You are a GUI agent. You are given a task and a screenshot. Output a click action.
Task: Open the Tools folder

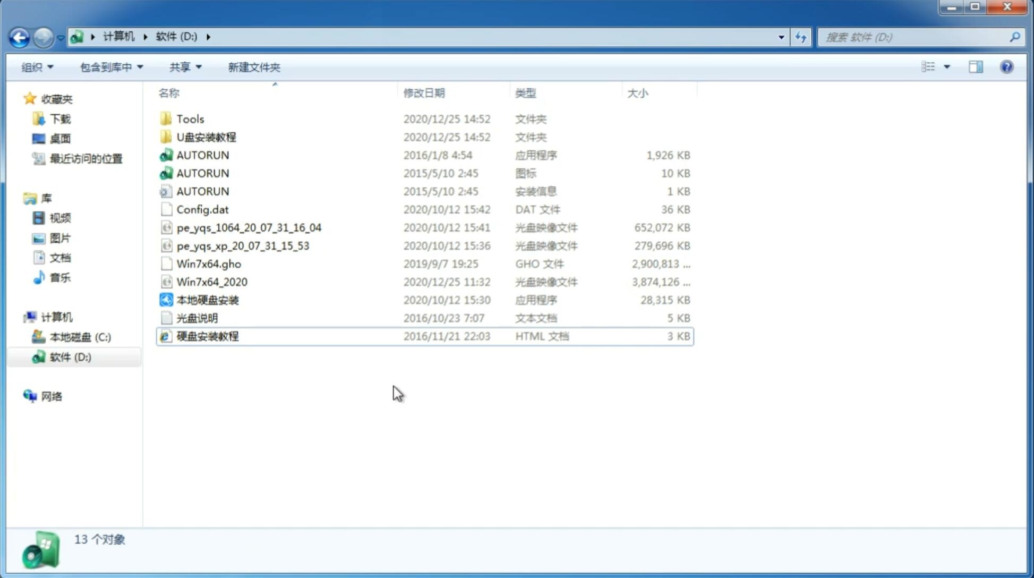click(190, 118)
